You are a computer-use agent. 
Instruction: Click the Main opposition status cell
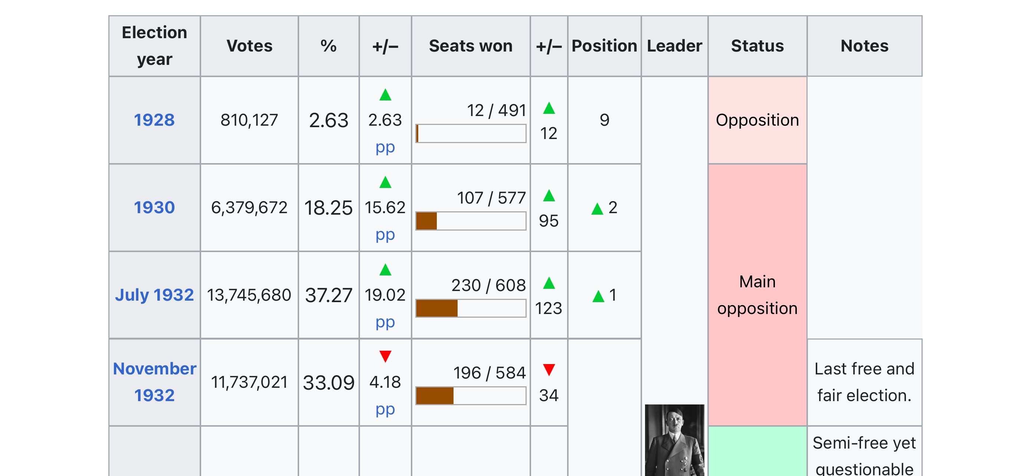click(757, 295)
